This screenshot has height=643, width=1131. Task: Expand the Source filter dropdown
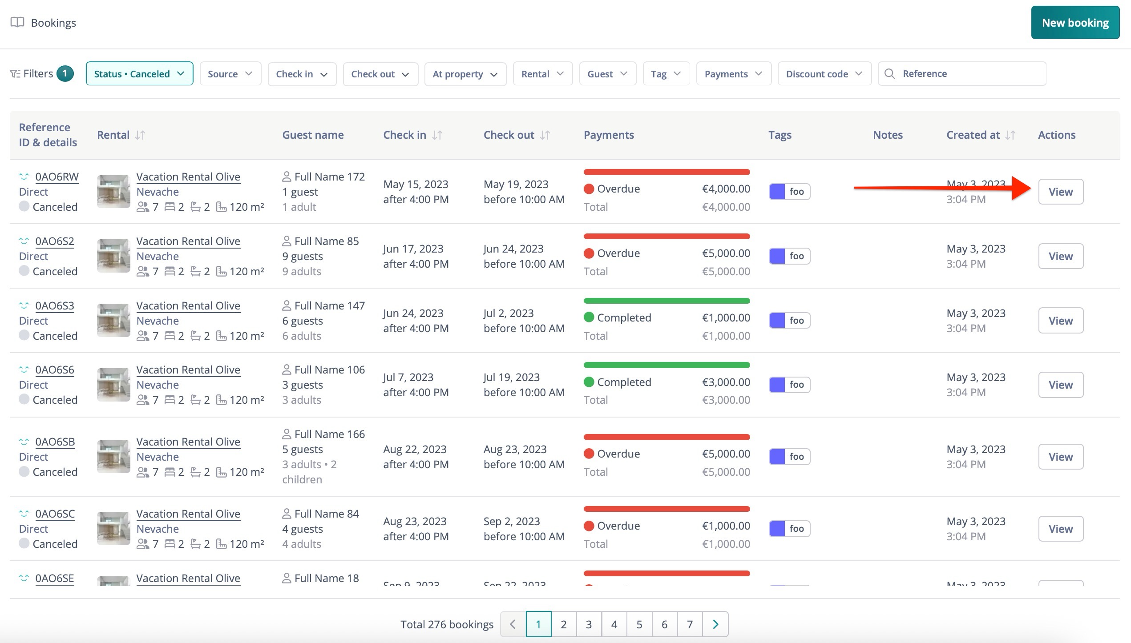(230, 74)
